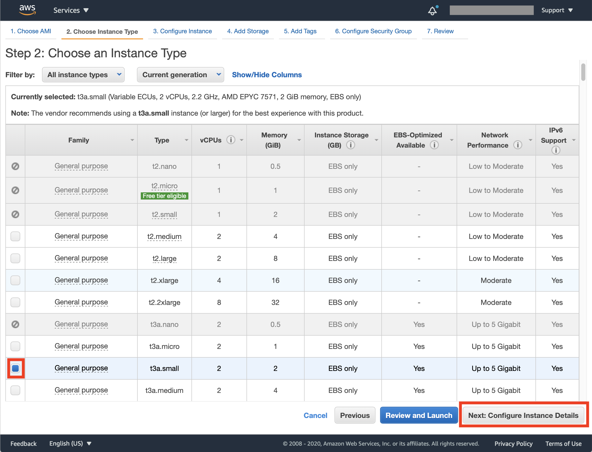Click the AWS logo

pyautogui.click(x=27, y=10)
